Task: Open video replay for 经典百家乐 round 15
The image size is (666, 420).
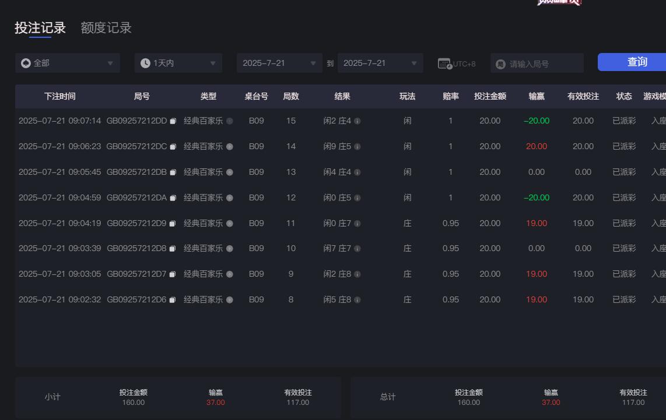Action: point(230,121)
